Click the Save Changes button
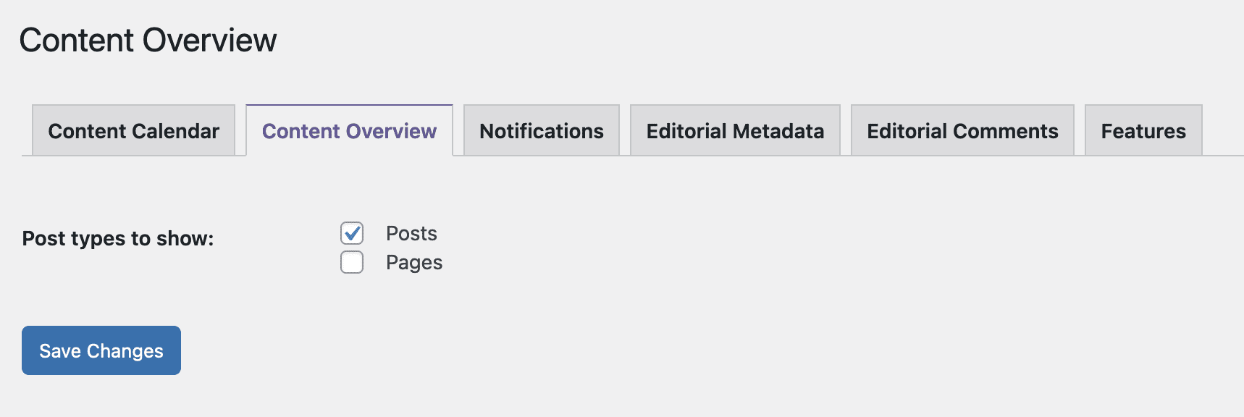This screenshot has height=417, width=1244. (101, 350)
